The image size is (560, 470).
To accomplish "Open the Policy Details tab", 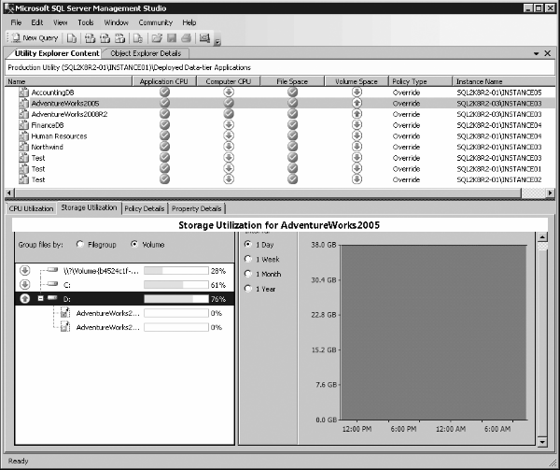I will (x=145, y=208).
